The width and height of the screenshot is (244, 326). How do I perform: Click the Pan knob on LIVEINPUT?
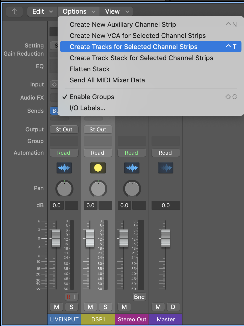tap(64, 189)
